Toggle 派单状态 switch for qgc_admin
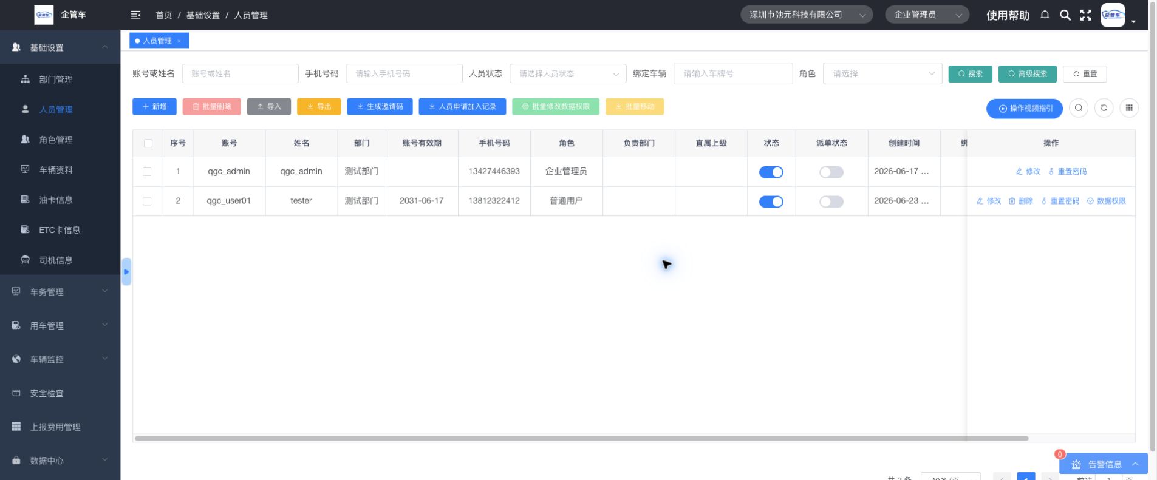 (831, 172)
